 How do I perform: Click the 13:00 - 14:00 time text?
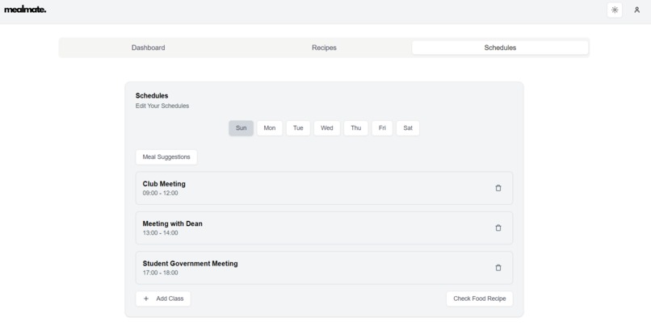[x=160, y=233]
